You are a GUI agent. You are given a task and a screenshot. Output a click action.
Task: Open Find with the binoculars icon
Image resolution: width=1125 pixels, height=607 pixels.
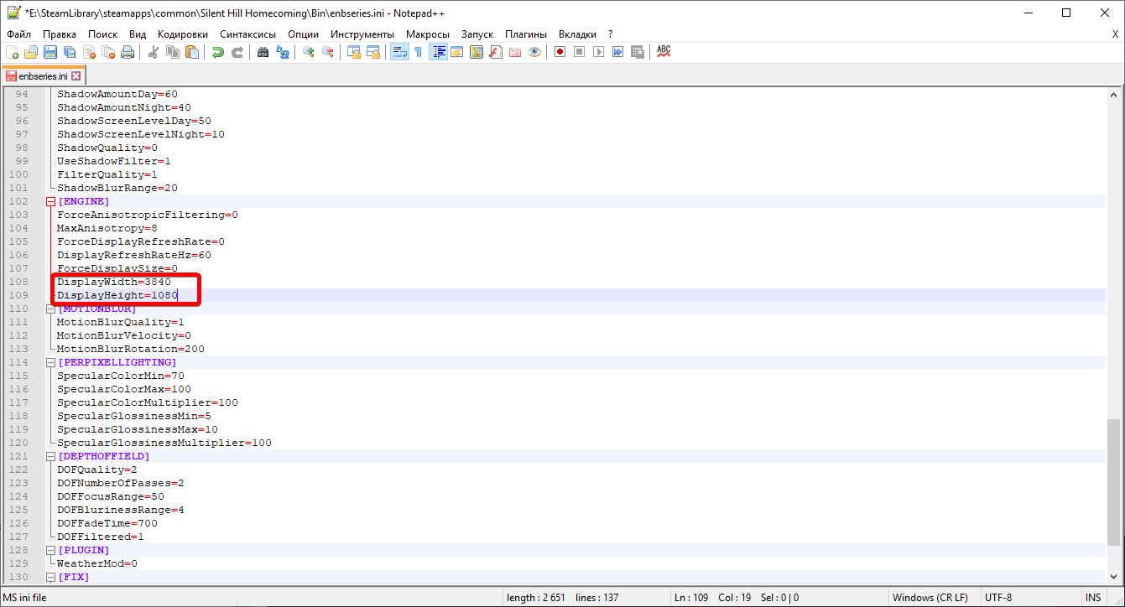tap(263, 52)
